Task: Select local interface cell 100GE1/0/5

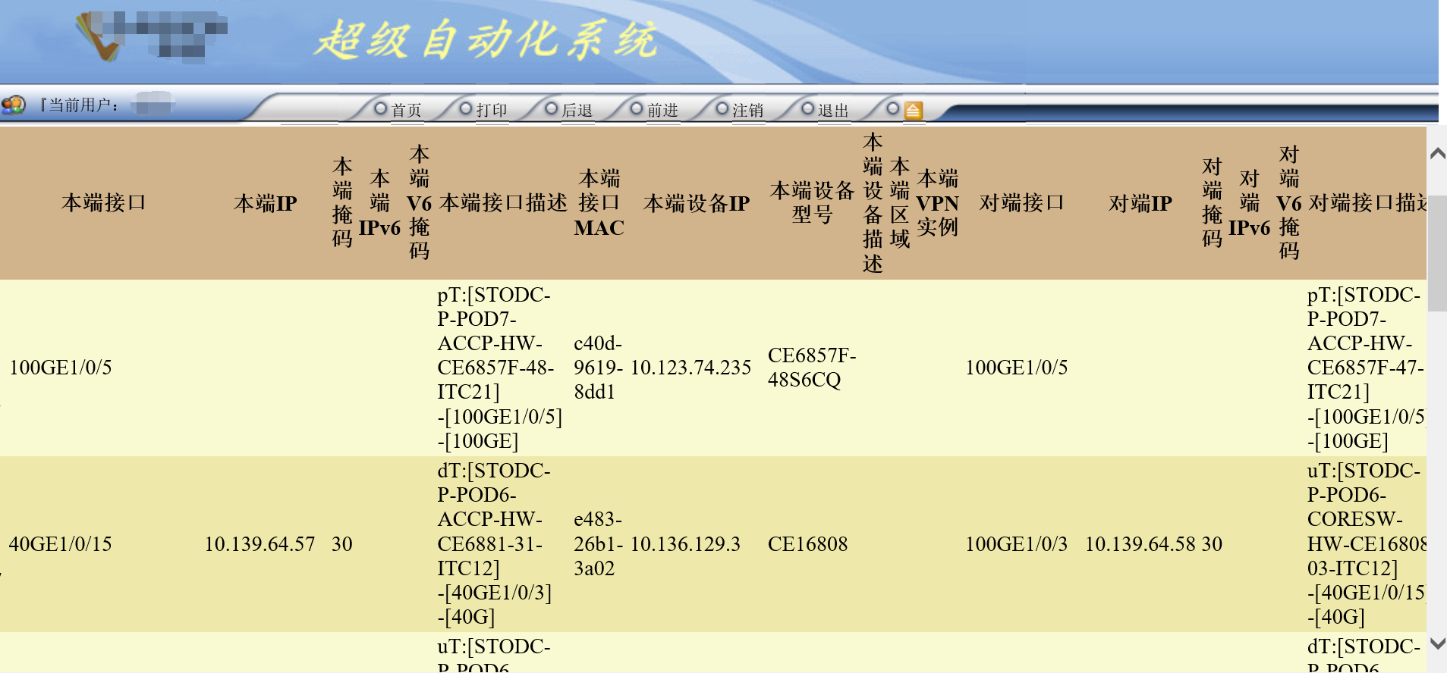Action: (61, 368)
